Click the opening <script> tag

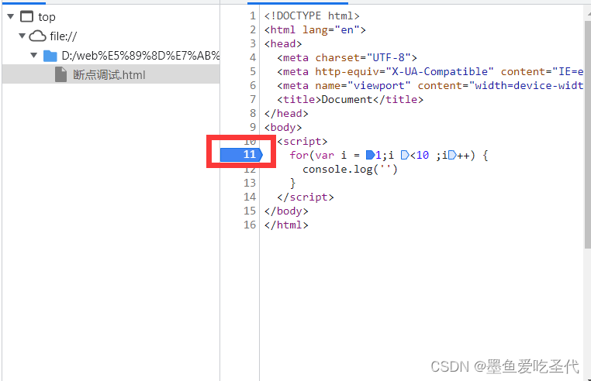point(302,141)
